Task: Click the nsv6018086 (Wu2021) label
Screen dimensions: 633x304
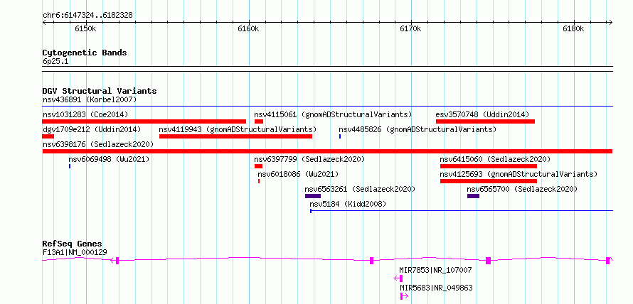Action: pos(298,174)
